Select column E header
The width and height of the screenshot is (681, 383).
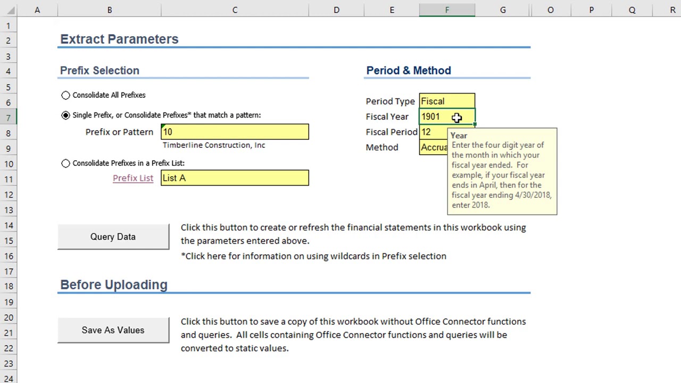pyautogui.click(x=392, y=10)
